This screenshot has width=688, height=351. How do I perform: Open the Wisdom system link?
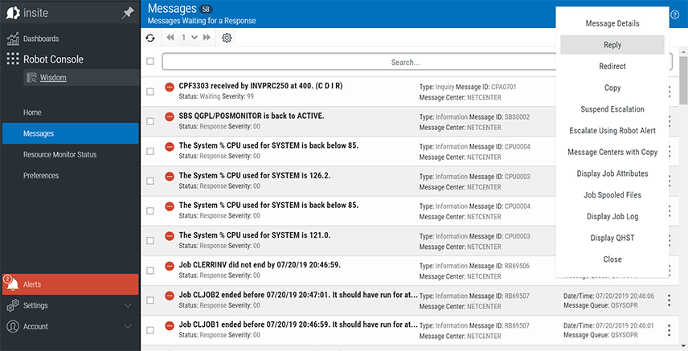[53, 78]
